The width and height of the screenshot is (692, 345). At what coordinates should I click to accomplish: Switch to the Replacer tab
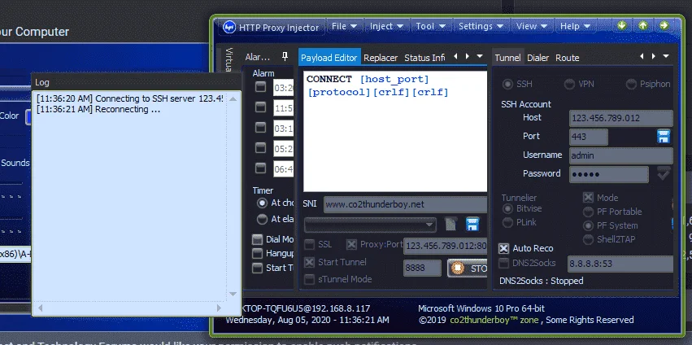click(x=381, y=58)
